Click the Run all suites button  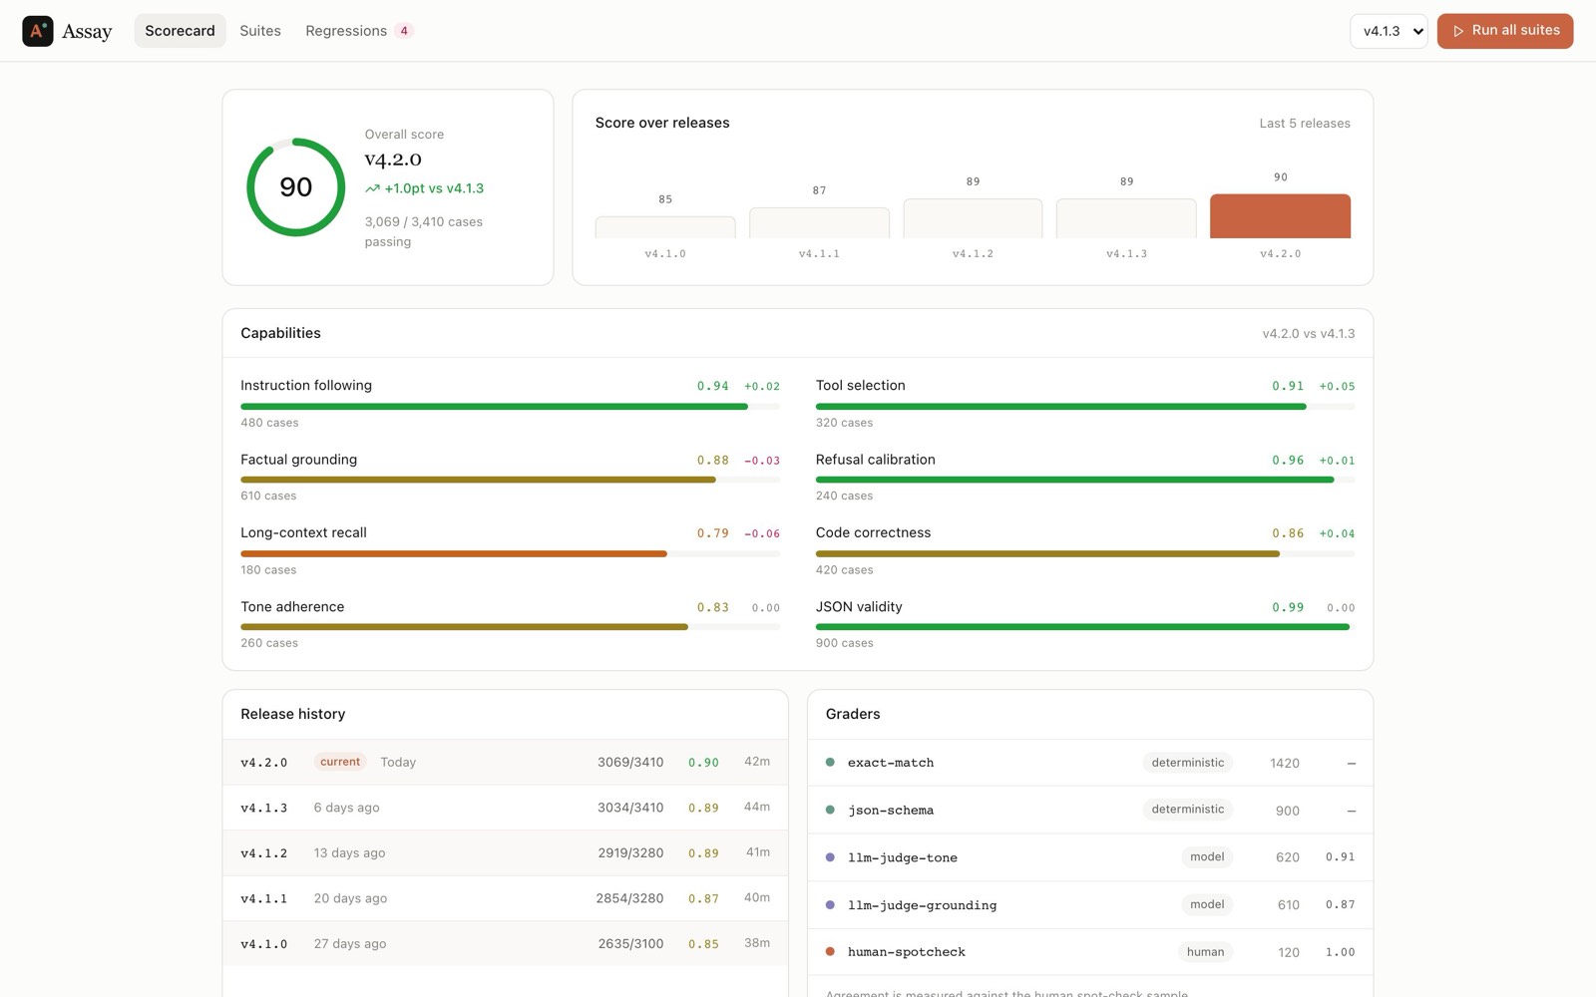pos(1505,31)
